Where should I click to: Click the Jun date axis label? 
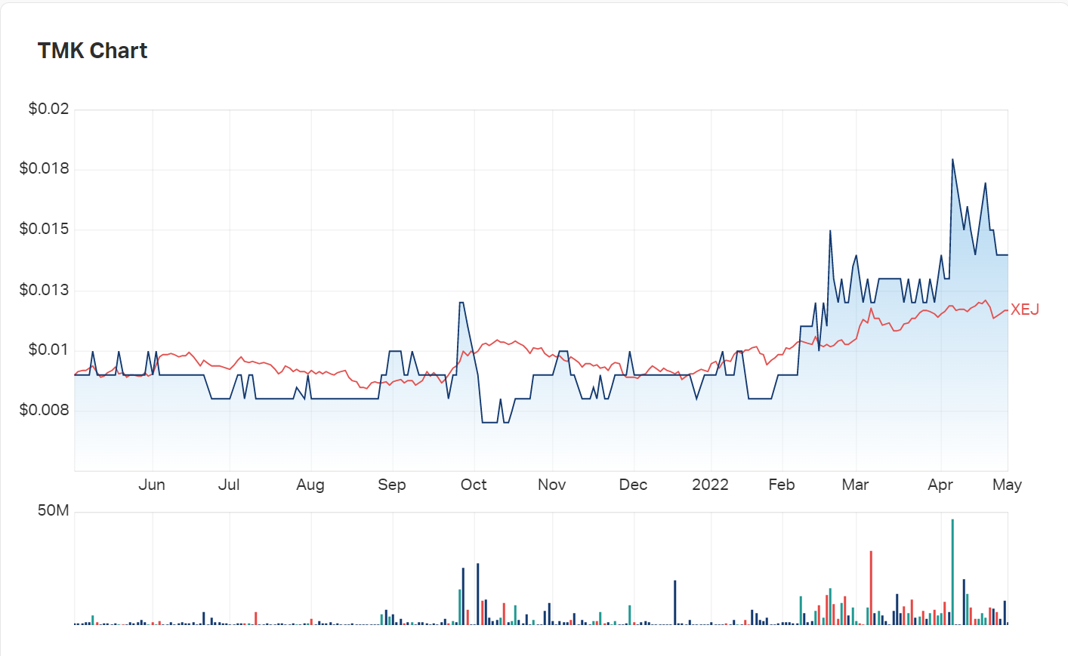click(152, 485)
